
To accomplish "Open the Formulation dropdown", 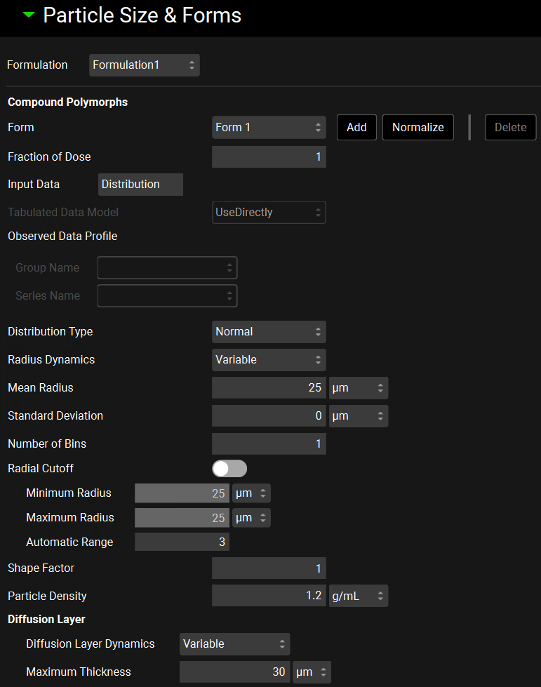I will 145,65.
